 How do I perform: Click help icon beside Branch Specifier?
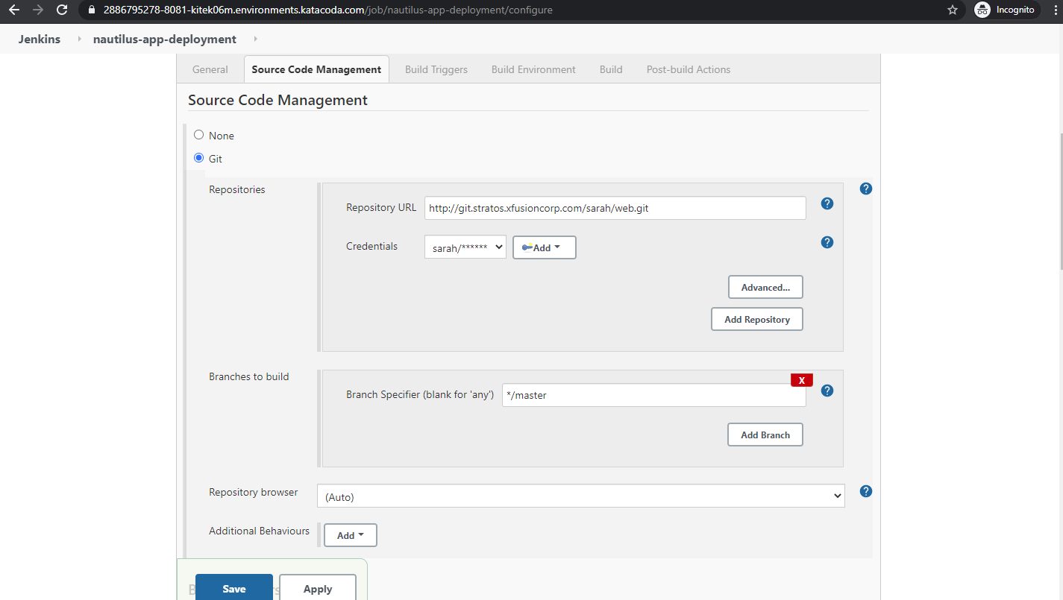point(827,391)
